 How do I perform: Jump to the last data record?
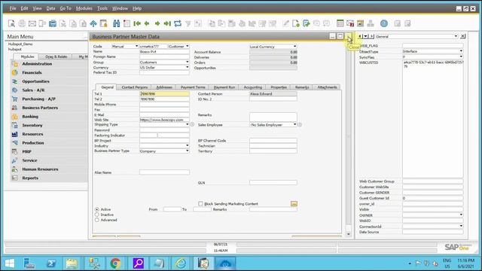pyautogui.click(x=167, y=23)
